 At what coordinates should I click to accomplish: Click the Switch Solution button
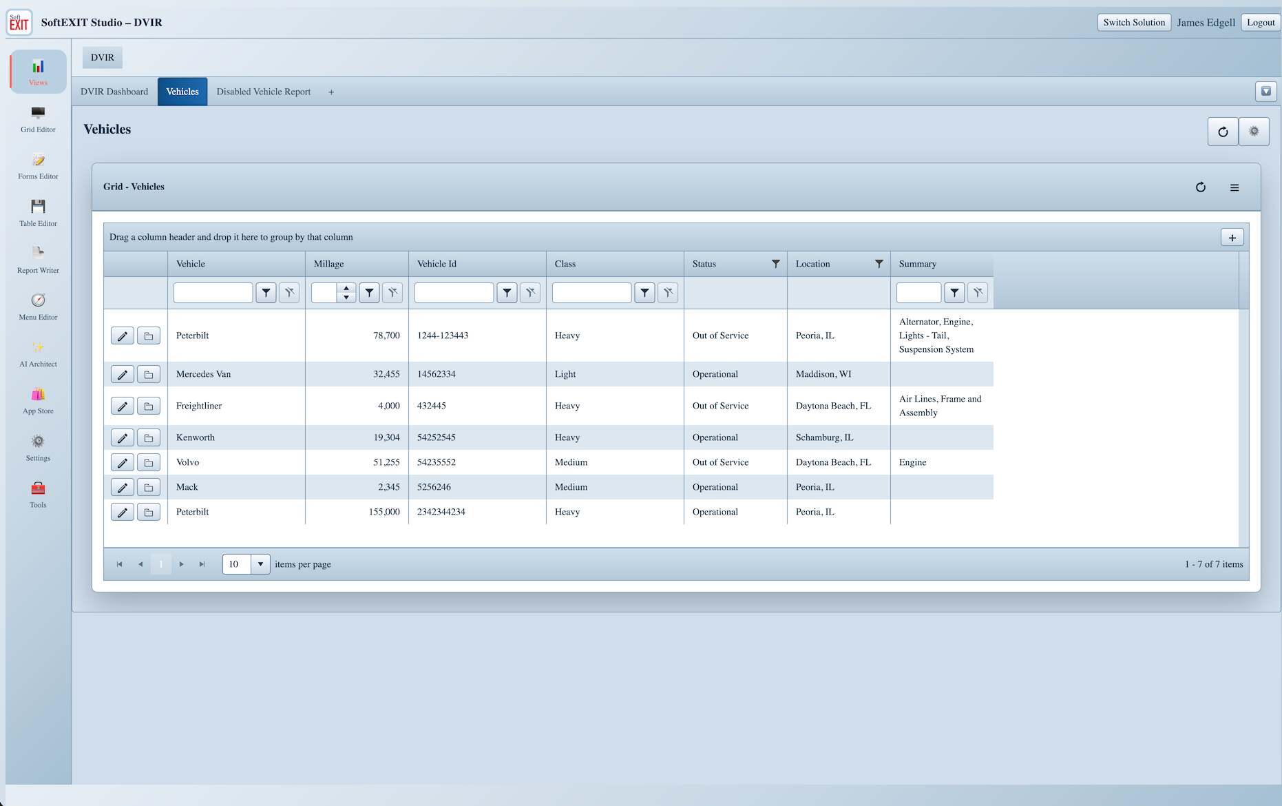tap(1134, 23)
